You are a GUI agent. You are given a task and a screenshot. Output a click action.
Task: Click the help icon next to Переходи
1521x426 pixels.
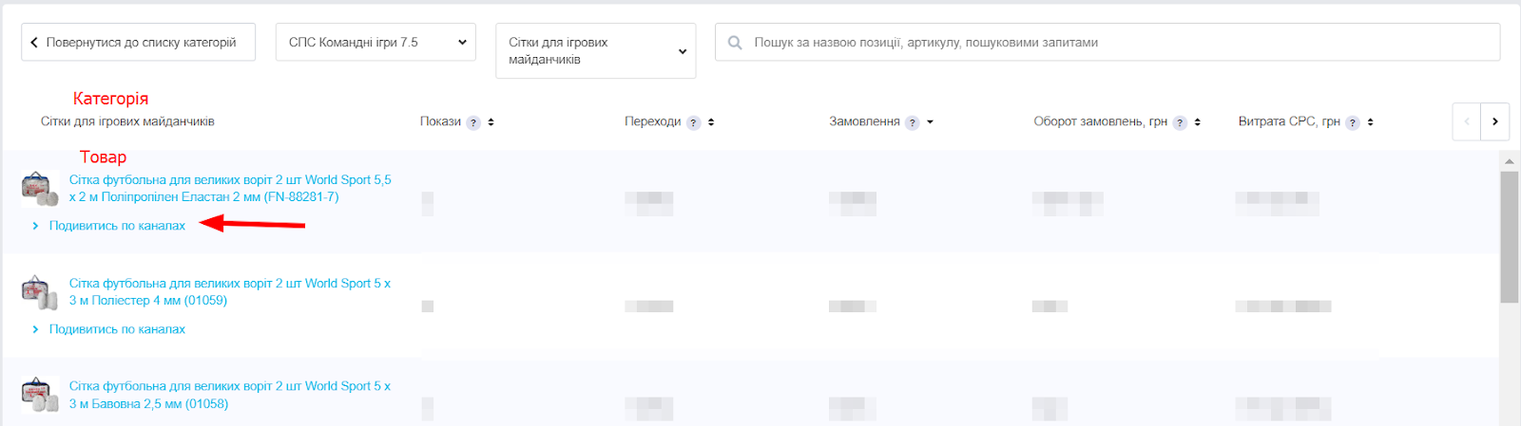point(694,122)
